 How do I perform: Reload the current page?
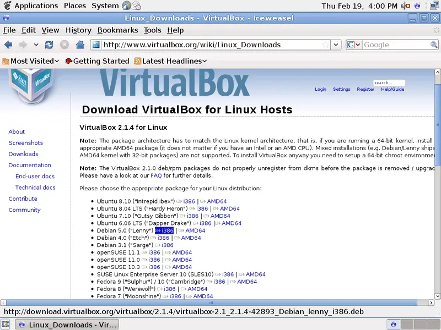point(49,45)
